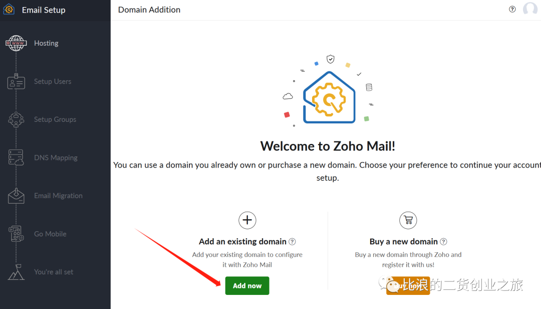Click the shopping cart circle icon
Viewport: 541px width, 309px height.
point(408,220)
